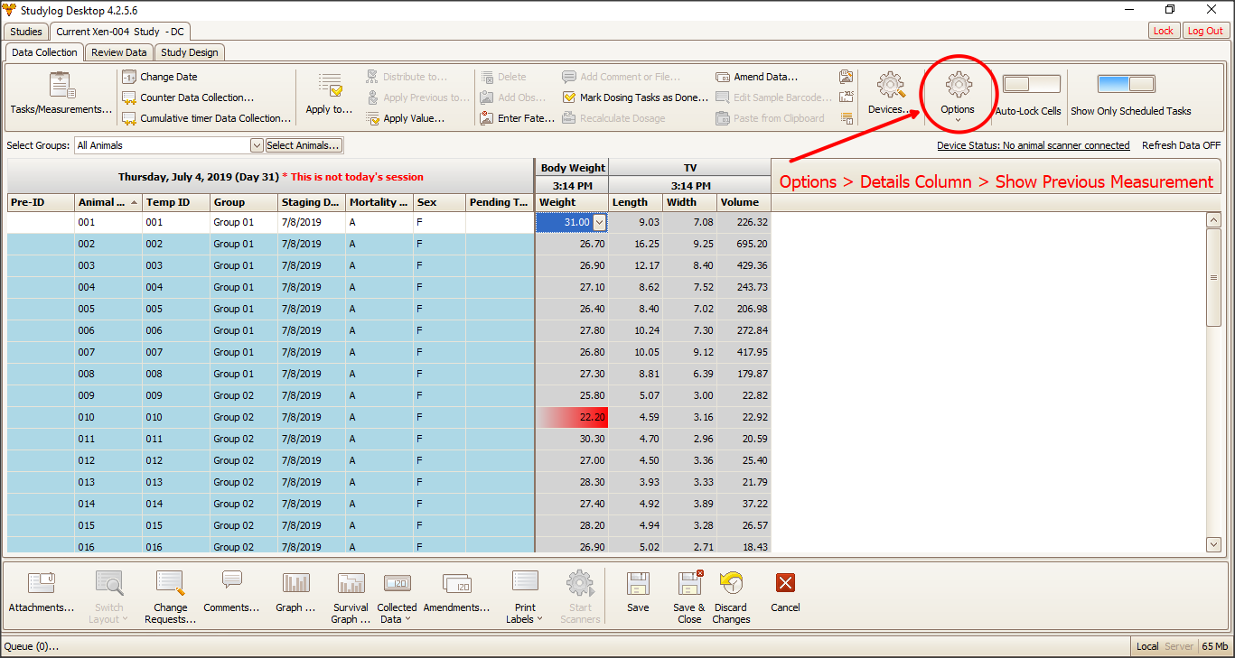Click the Apply to... toolbar icon
1235x658 pixels.
point(330,86)
